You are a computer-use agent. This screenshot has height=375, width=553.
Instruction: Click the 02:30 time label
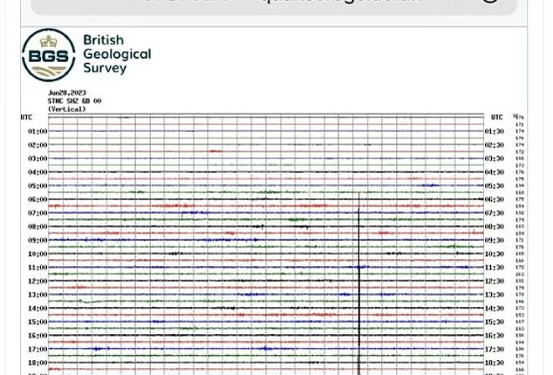pyautogui.click(x=495, y=145)
